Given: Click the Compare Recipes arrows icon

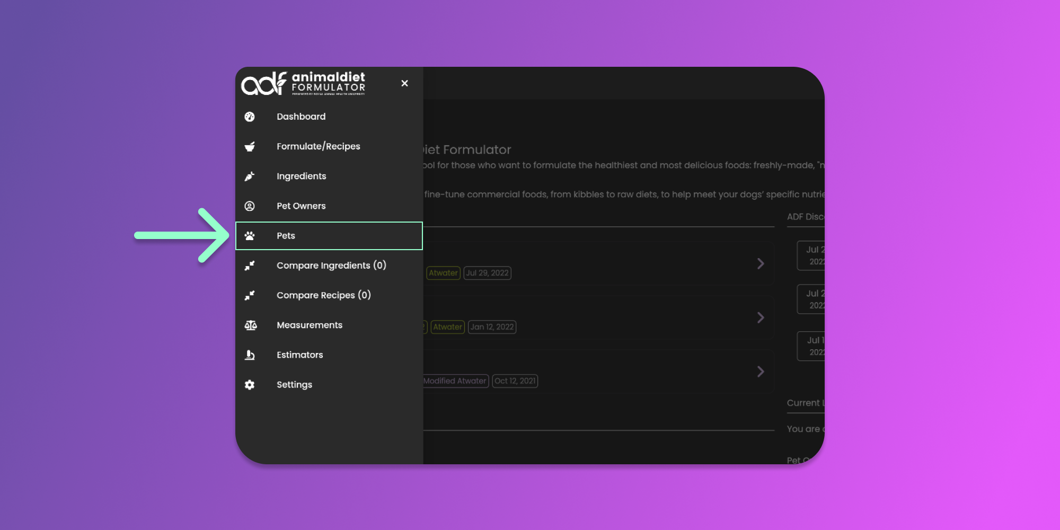Looking at the screenshot, I should [250, 295].
